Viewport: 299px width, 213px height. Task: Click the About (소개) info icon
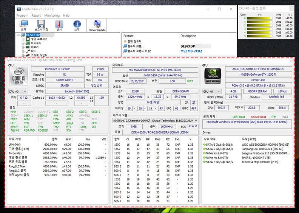pos(77,25)
